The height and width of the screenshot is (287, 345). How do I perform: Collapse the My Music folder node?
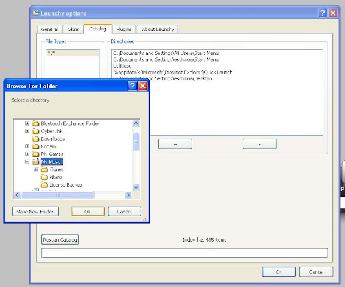[28, 161]
